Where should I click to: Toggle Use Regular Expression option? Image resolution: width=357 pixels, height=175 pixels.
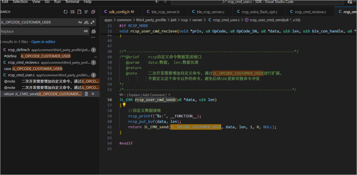tap(92, 22)
